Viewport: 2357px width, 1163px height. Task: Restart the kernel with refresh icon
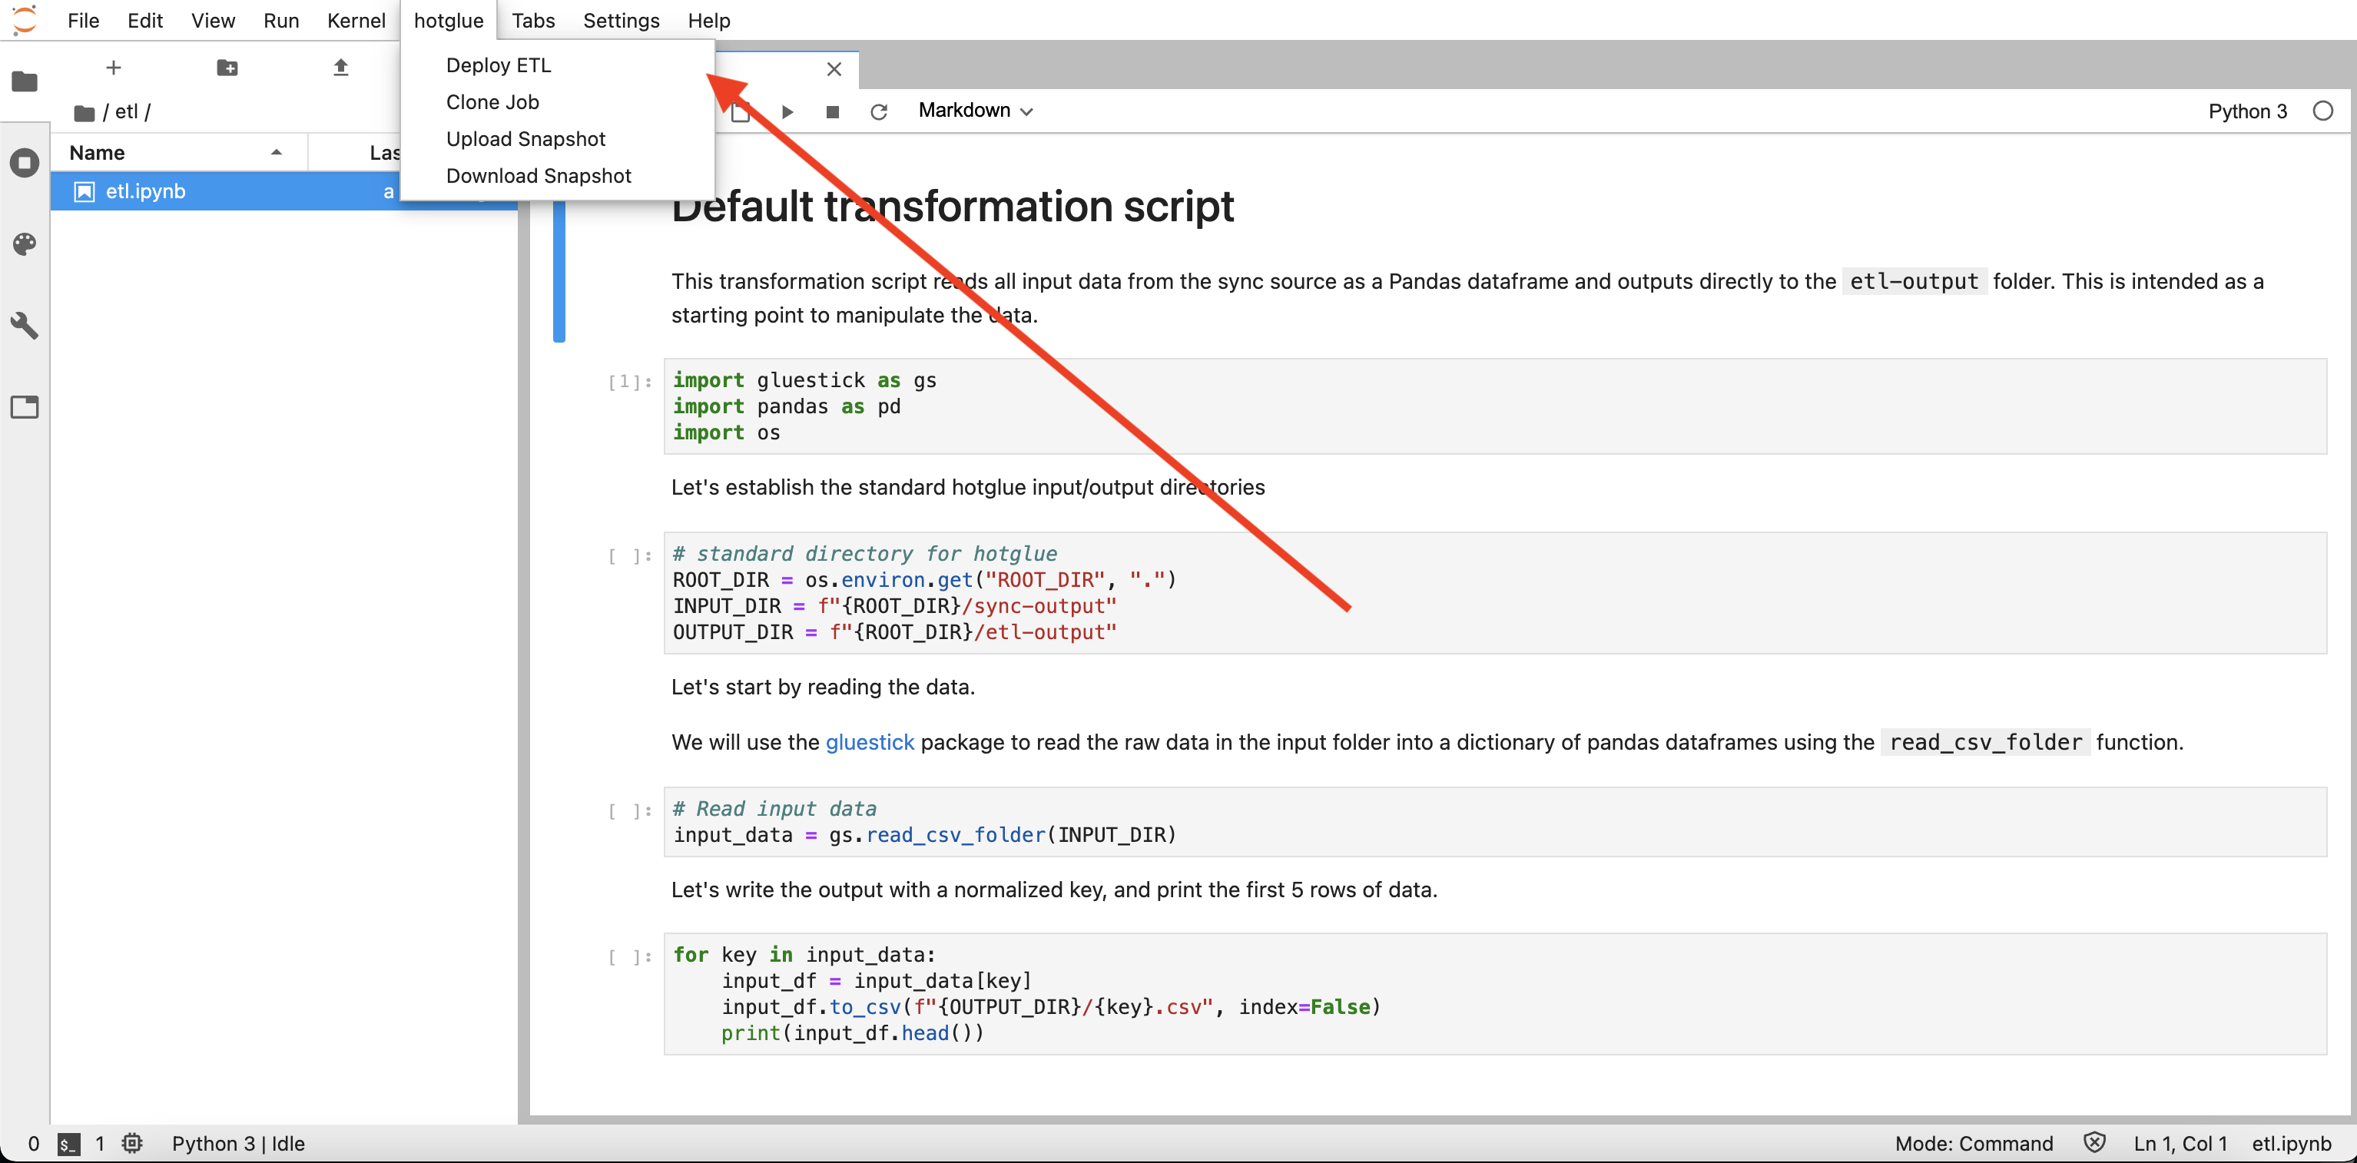point(878,111)
